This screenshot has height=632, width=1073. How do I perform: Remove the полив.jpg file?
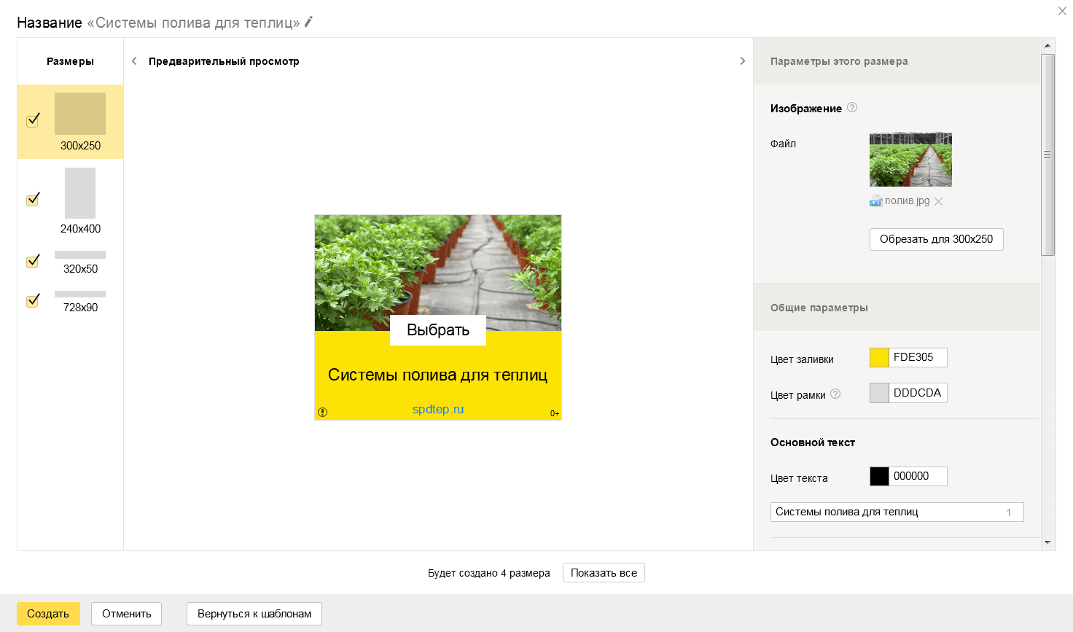pyautogui.click(x=939, y=202)
